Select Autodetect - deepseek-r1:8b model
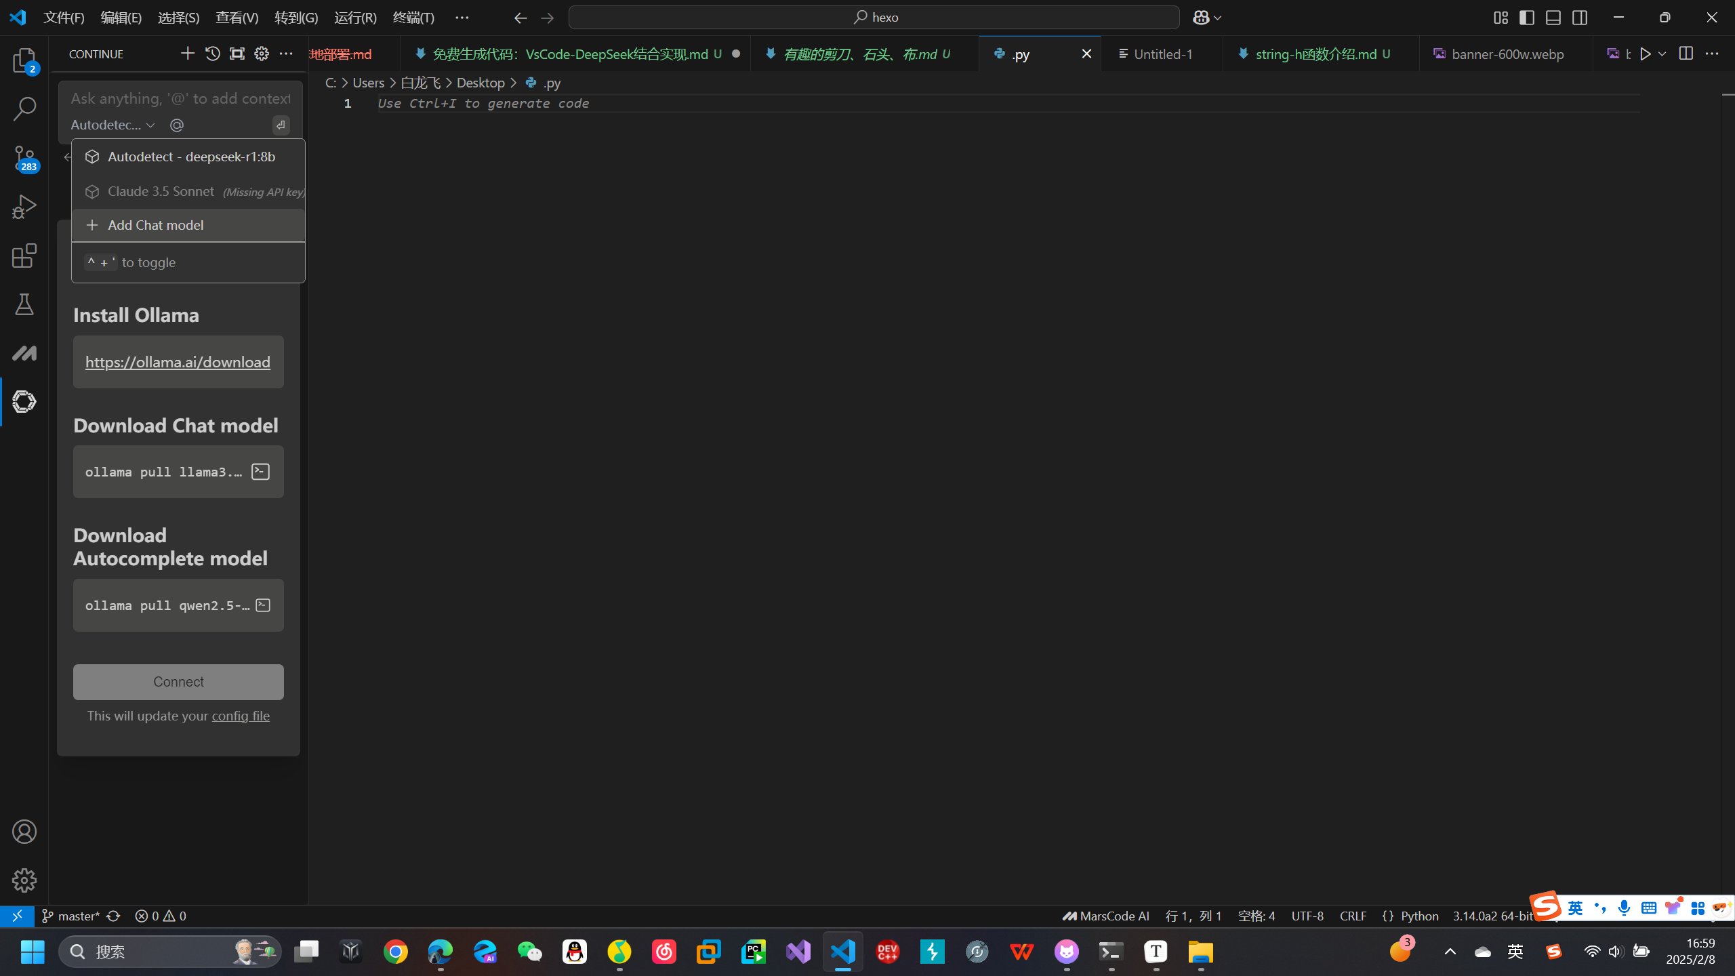Screen dimensions: 1735x976 tap(191, 157)
